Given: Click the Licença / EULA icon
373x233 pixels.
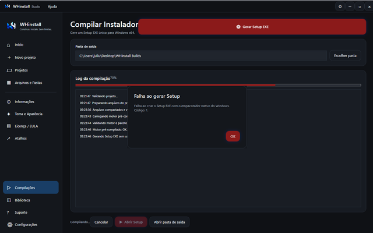Looking at the screenshot, I should (x=9, y=126).
